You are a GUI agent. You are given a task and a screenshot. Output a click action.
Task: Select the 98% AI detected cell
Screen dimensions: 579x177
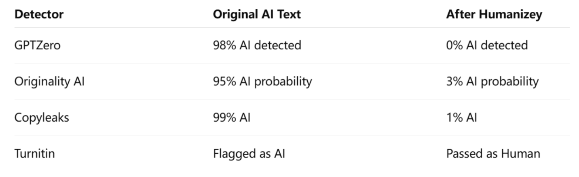coord(257,45)
